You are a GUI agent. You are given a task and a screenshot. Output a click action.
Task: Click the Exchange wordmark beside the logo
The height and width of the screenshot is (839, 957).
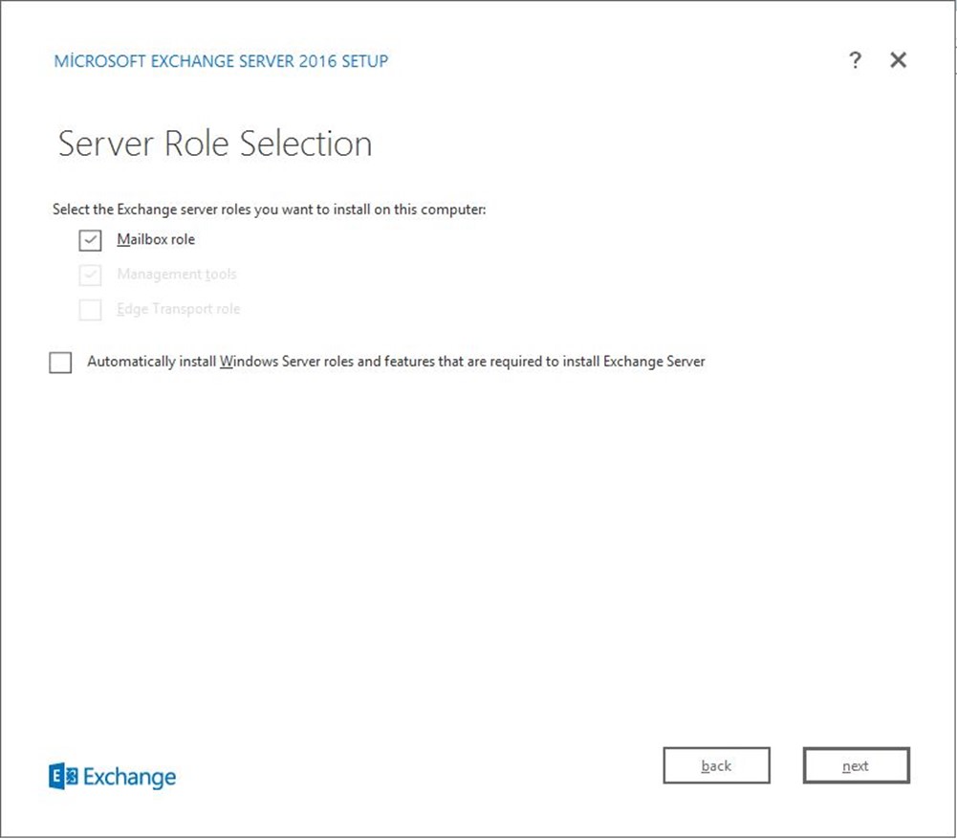tap(129, 777)
